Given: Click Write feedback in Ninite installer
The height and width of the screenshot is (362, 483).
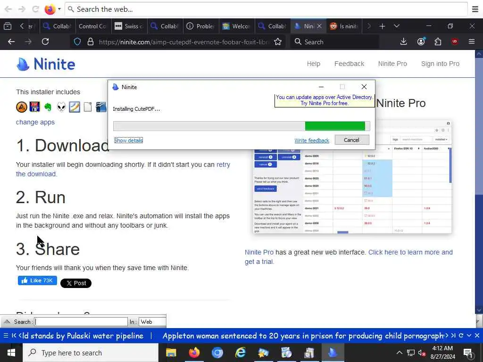Looking at the screenshot, I should tap(312, 140).
